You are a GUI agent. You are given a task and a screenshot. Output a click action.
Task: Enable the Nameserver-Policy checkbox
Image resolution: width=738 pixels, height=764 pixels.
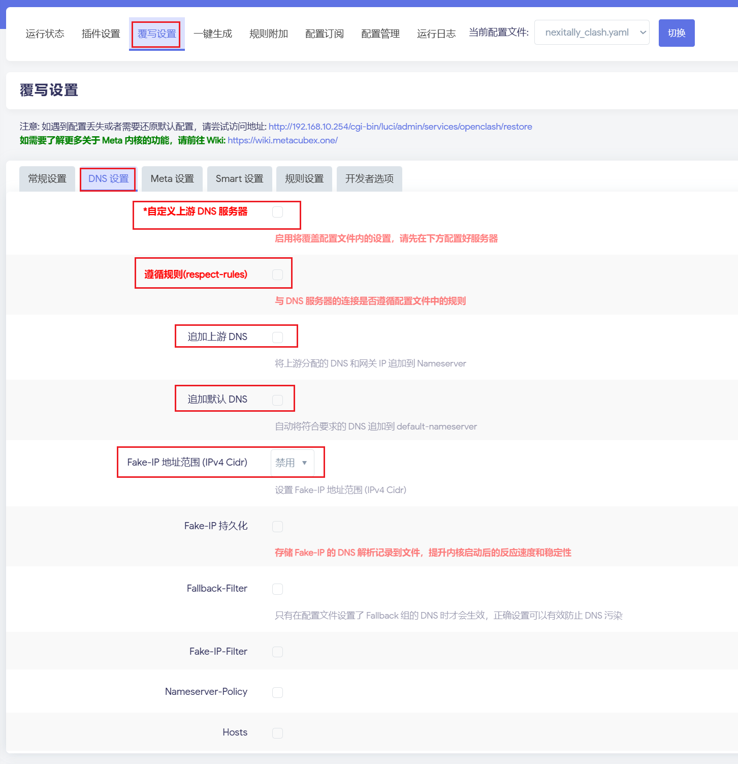point(277,692)
